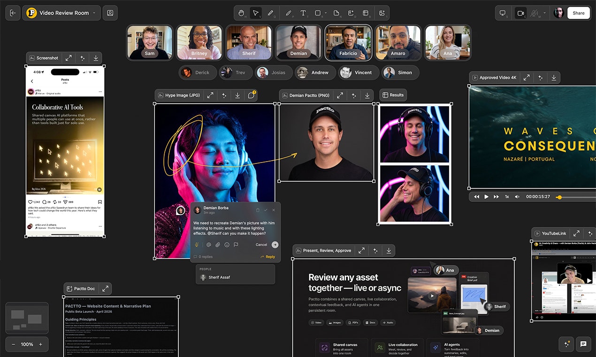Delete comment using trash icon
This screenshot has height=357, width=596.
tap(258, 210)
